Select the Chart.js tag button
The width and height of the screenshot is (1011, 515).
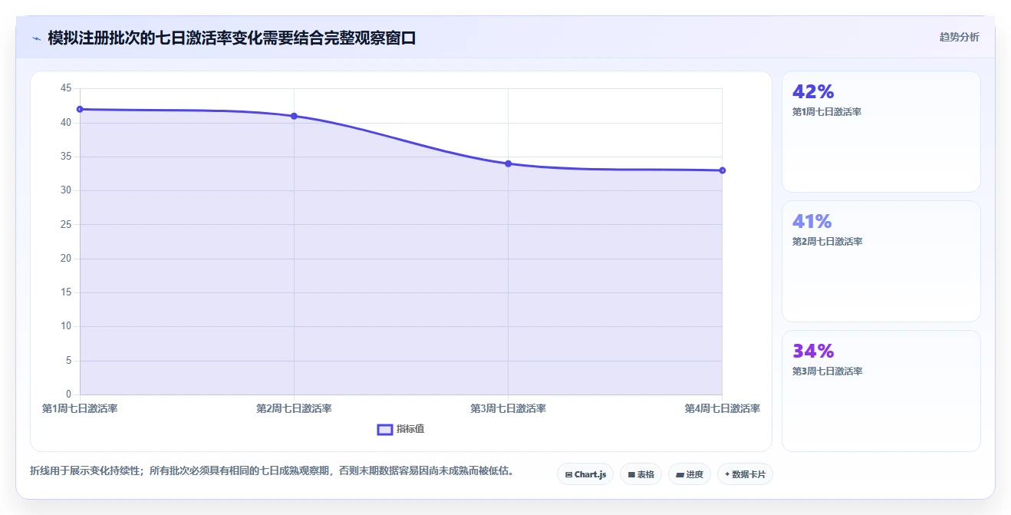[585, 474]
